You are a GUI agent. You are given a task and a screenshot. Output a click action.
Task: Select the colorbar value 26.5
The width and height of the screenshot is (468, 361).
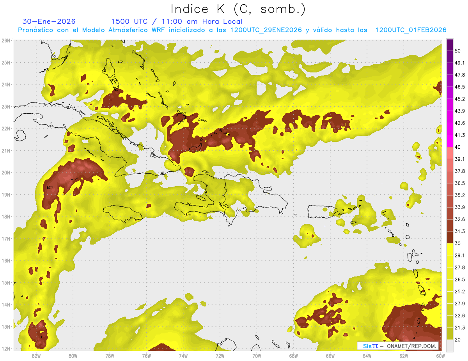pyautogui.click(x=460, y=279)
